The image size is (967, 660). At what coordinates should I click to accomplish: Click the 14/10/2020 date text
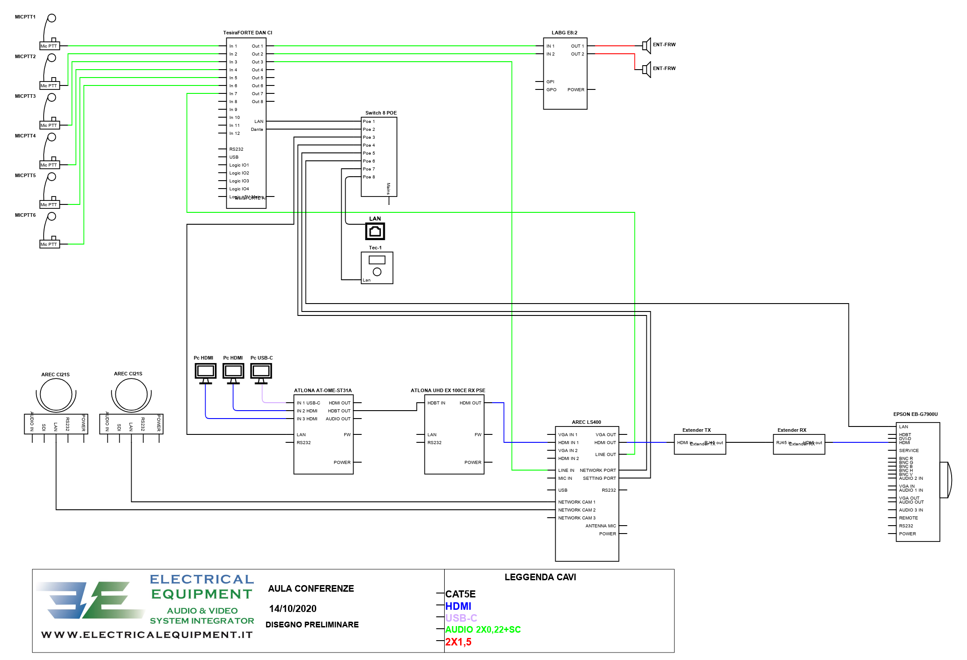(293, 609)
